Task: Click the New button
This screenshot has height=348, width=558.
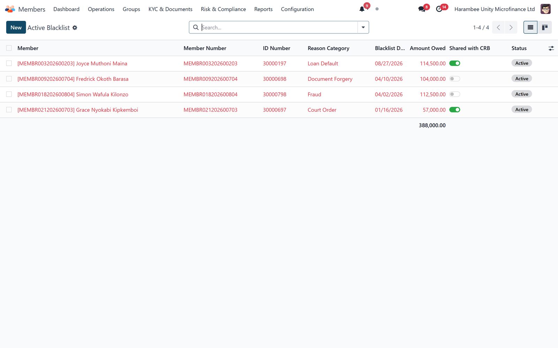Action: (x=16, y=27)
